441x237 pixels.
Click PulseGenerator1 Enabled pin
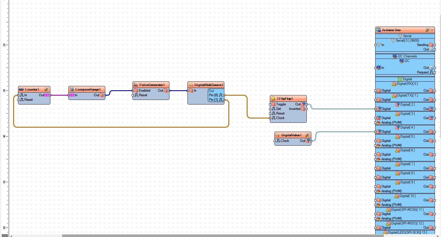pos(133,91)
